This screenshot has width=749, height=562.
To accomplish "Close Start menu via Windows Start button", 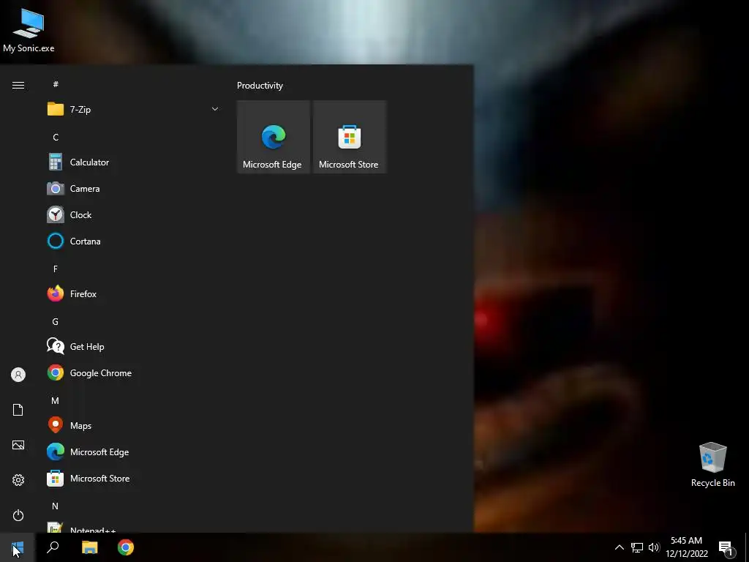I will click(x=18, y=547).
